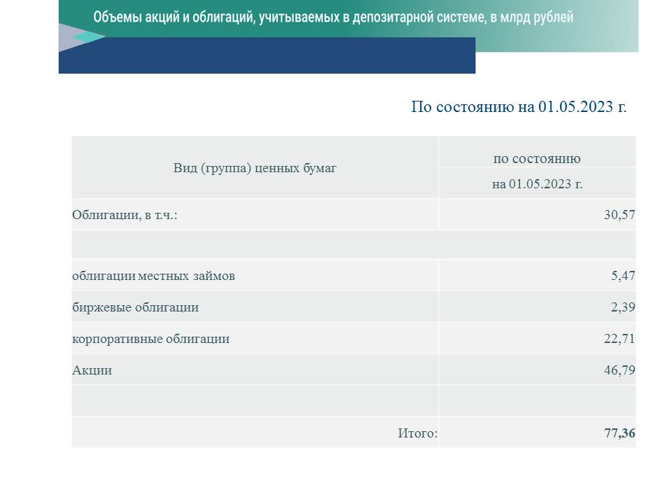Click the value 22,71

pyautogui.click(x=619, y=339)
